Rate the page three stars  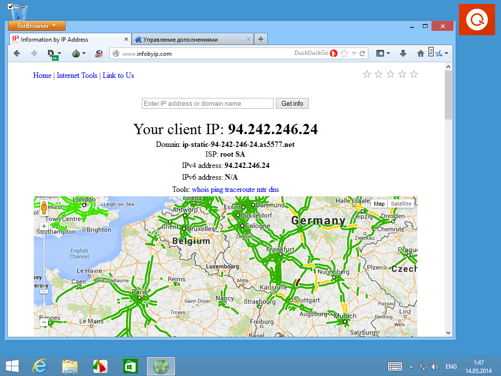pyautogui.click(x=390, y=74)
